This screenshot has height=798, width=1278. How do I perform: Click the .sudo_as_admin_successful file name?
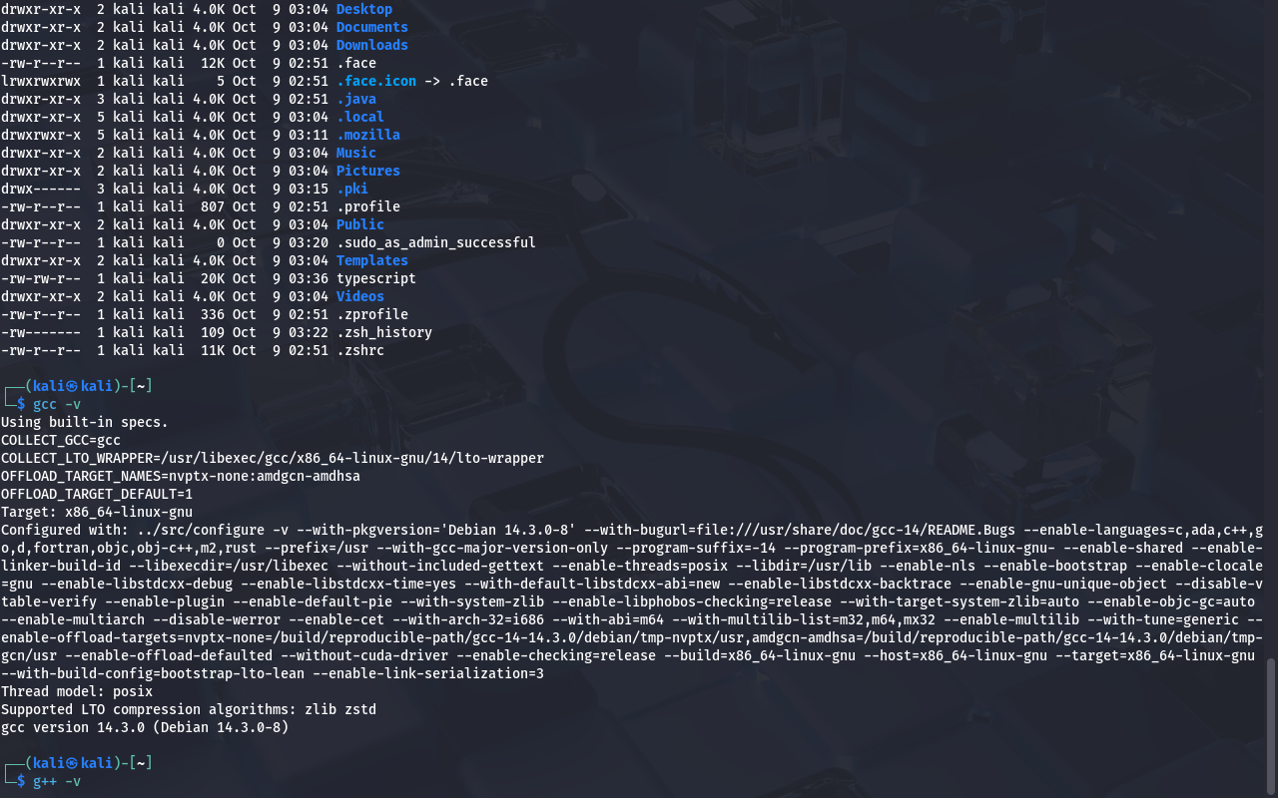[435, 242]
